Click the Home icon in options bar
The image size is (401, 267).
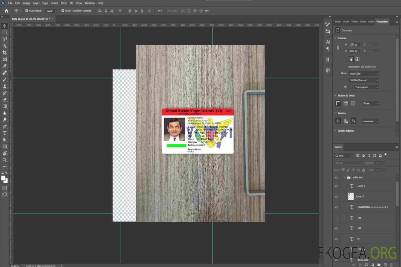click(6, 11)
